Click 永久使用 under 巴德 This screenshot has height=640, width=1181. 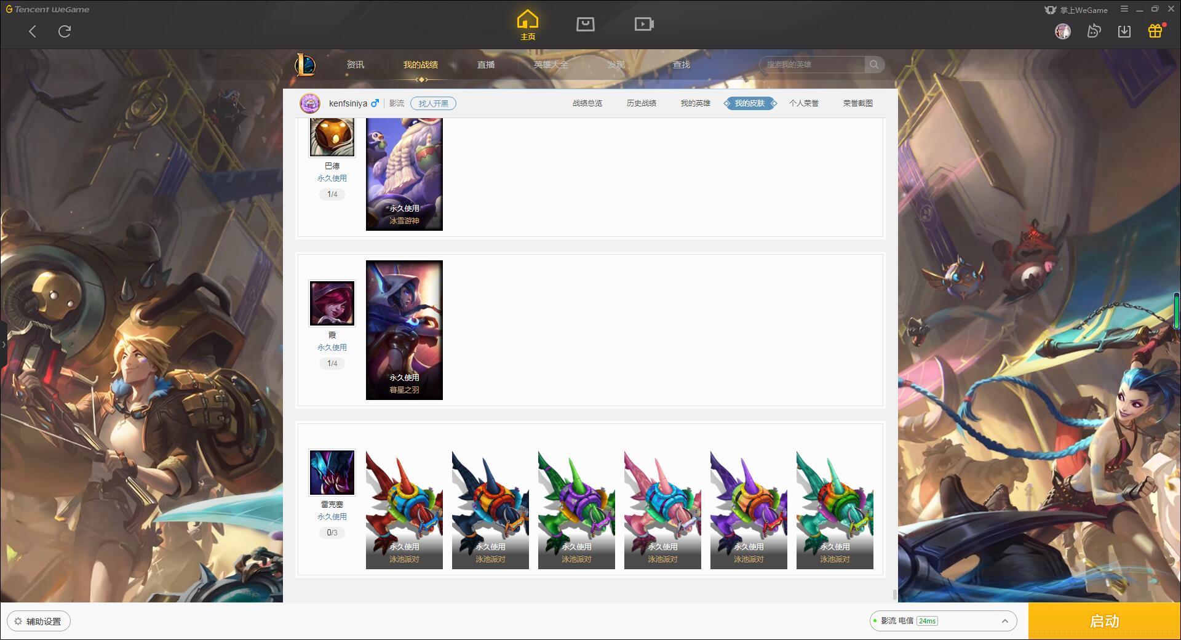click(x=332, y=178)
